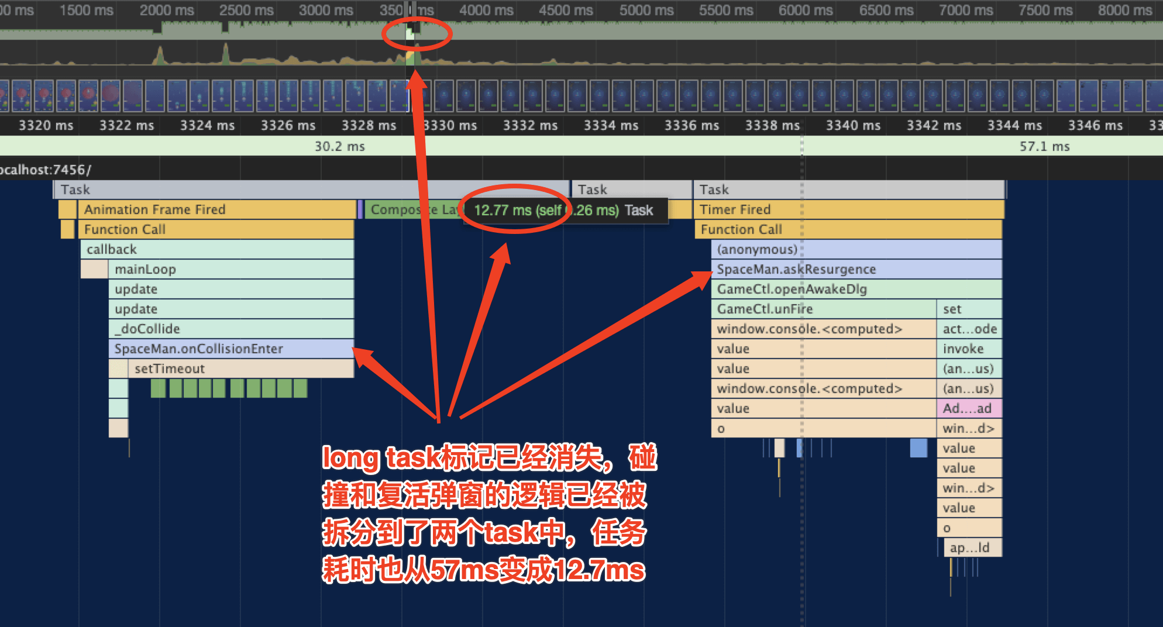This screenshot has width=1163, height=627.
Task: Select the 57.1 ms frame bar
Action: [x=1044, y=146]
